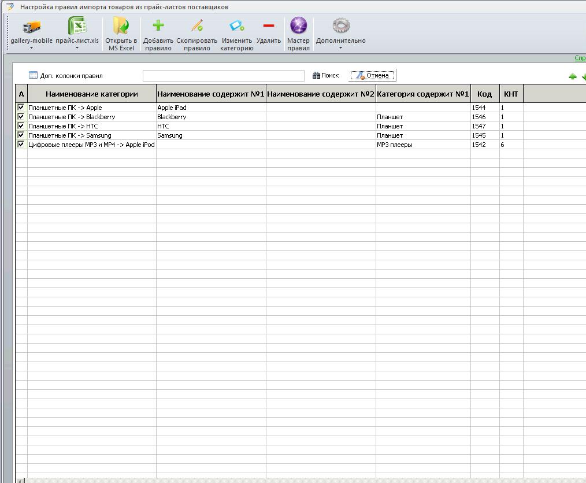
Task: Click the Код column header
Action: click(x=485, y=94)
